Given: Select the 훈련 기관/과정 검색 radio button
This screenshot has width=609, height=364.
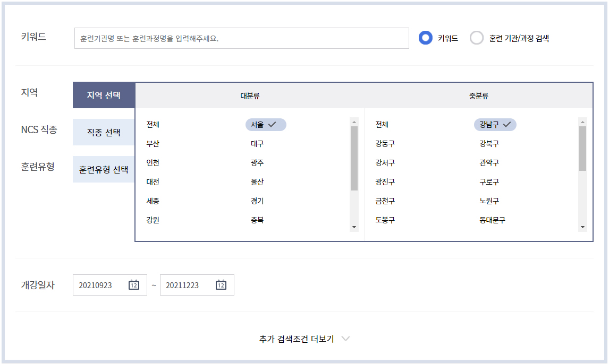Looking at the screenshot, I should pos(476,38).
